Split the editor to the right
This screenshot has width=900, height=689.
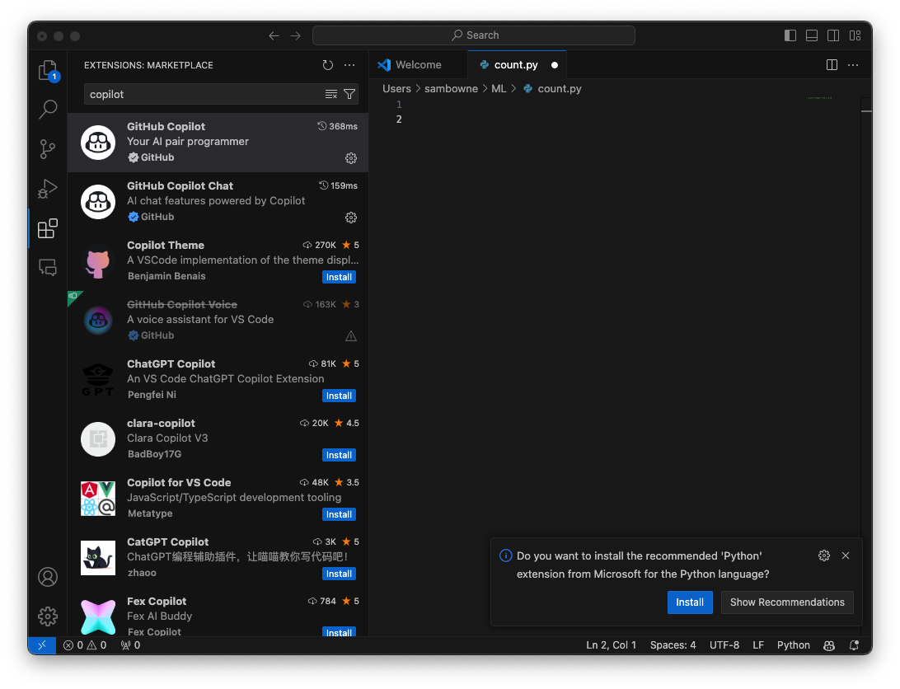832,65
